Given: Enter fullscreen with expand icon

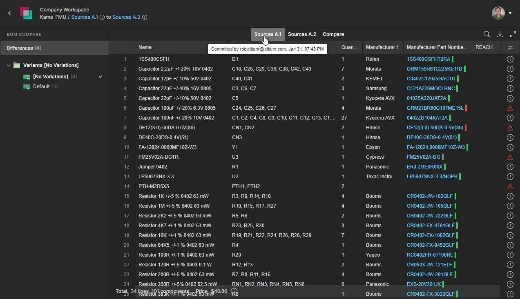Looking at the screenshot, I should click(513, 34).
